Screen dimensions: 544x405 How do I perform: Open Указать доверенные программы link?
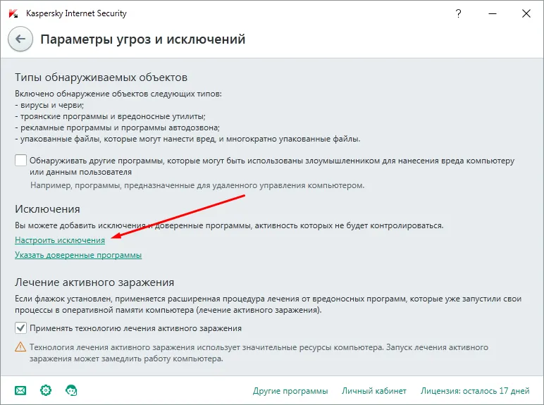click(78, 255)
